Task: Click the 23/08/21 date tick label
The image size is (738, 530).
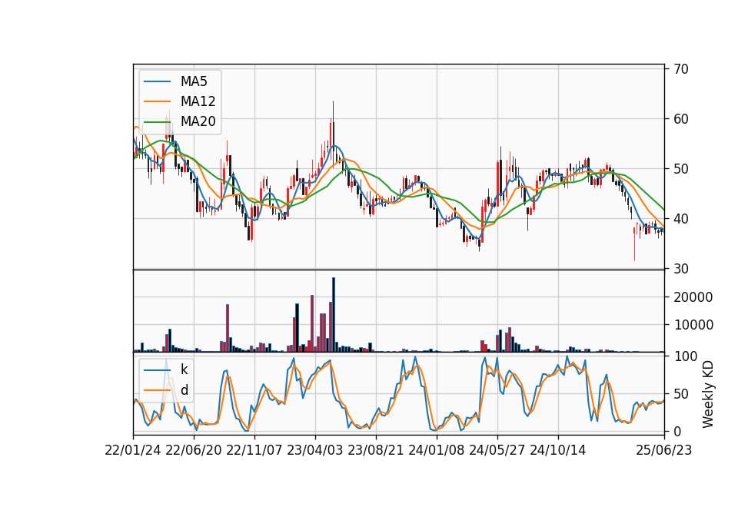Action: click(x=376, y=450)
